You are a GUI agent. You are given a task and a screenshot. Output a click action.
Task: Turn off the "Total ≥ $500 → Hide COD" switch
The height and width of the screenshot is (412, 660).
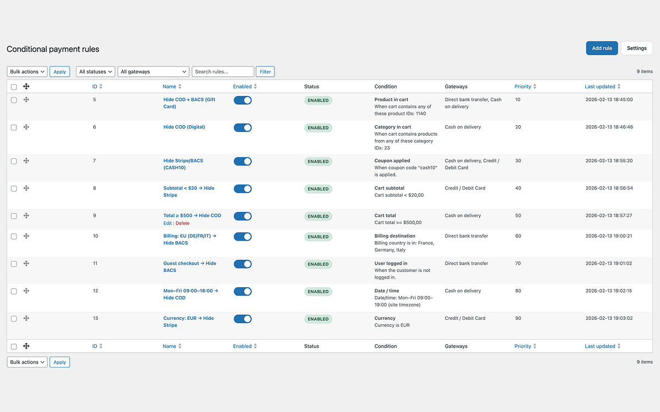(243, 216)
